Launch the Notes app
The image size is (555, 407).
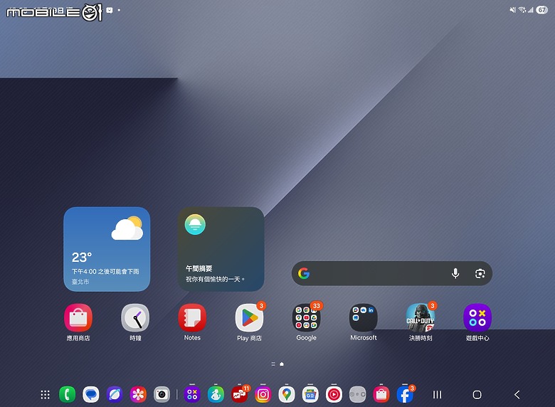click(x=192, y=317)
